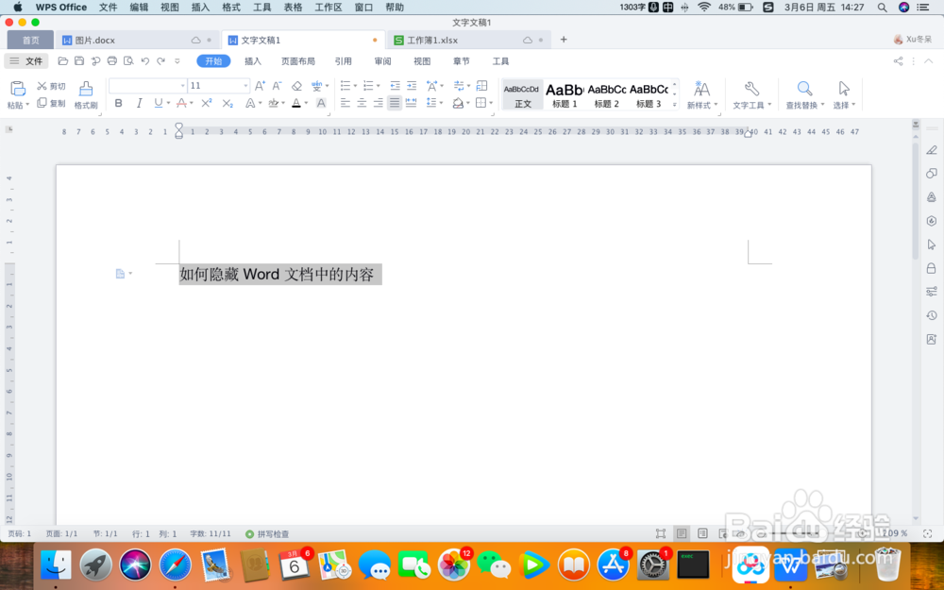Undo the last action

tap(145, 60)
